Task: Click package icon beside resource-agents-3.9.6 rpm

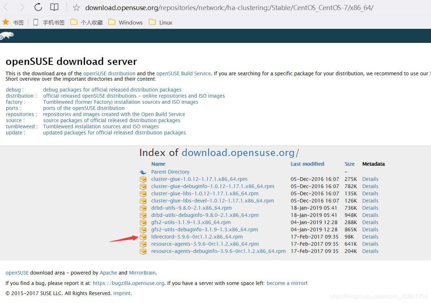Action: (143, 244)
